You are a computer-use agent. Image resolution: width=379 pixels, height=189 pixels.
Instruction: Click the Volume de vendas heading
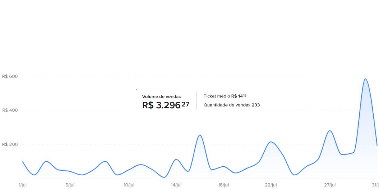(x=161, y=97)
